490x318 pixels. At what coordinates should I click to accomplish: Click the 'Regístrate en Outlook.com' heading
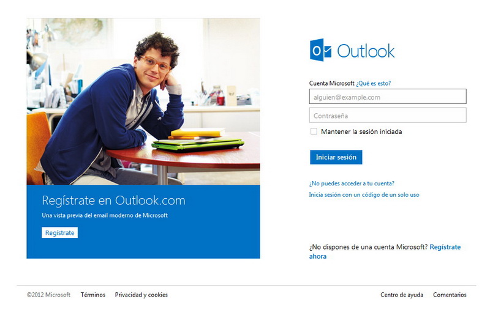click(x=113, y=201)
